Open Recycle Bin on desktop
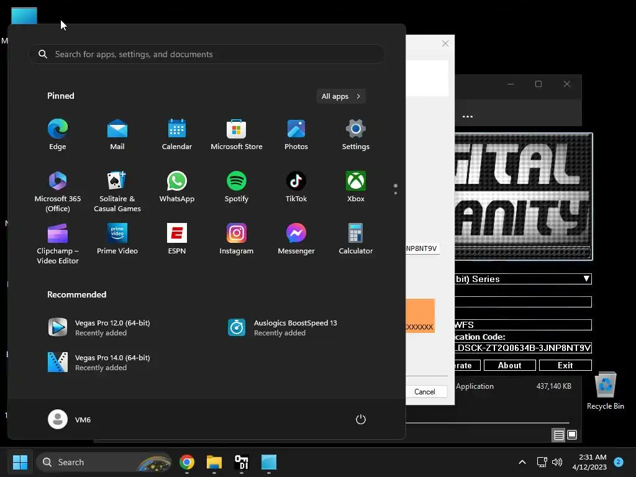 point(605,391)
